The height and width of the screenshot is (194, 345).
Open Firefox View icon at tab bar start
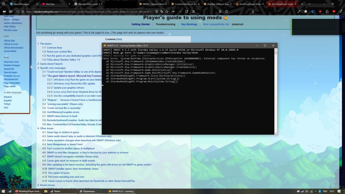[x=3, y=4]
